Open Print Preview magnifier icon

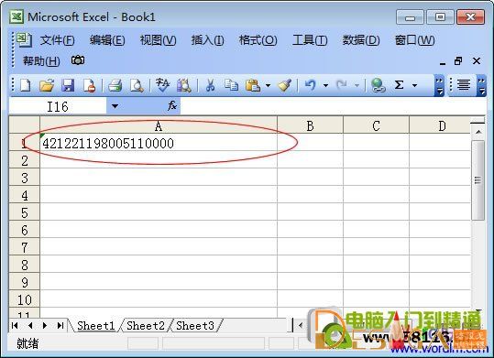[x=137, y=85]
